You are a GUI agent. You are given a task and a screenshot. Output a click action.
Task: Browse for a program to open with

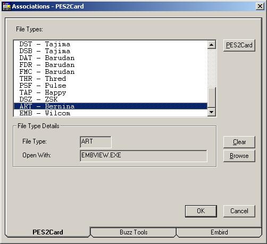[239, 156]
